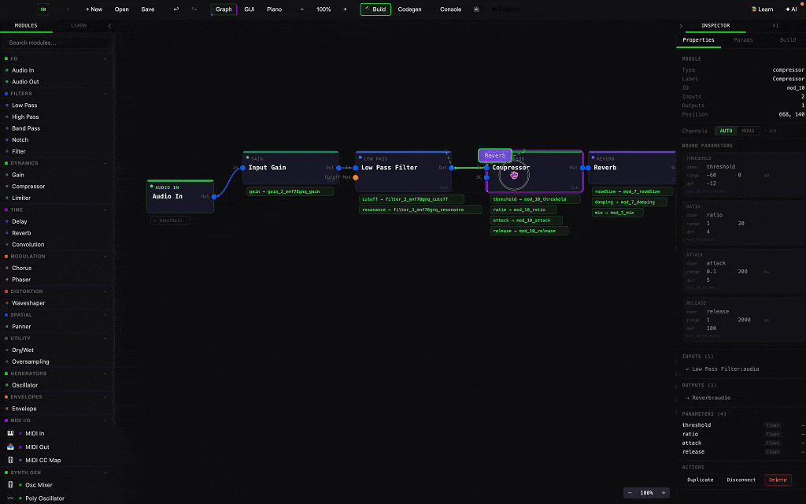806x504 pixels.
Task: Toggle the Reverb header badge on Compressor node
Action: tap(494, 155)
